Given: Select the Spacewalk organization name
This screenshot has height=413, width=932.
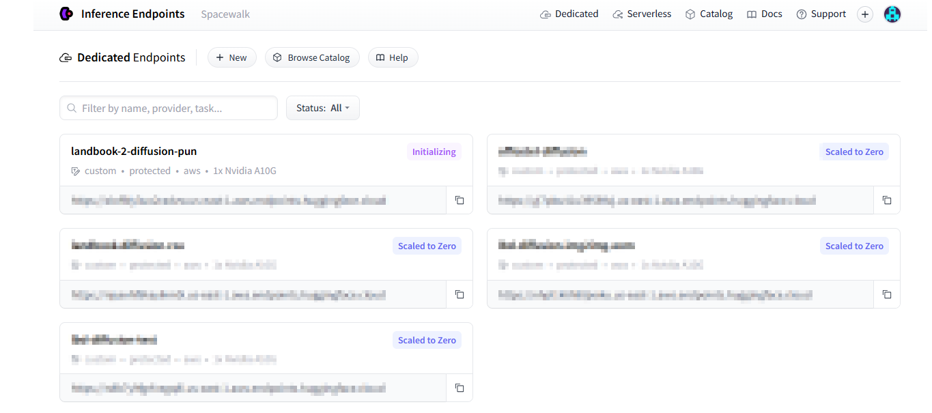Looking at the screenshot, I should coord(225,14).
